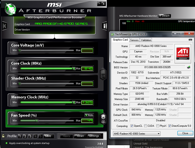
Task: Detach the Hardware Monitor
Action: [x=165, y=16]
